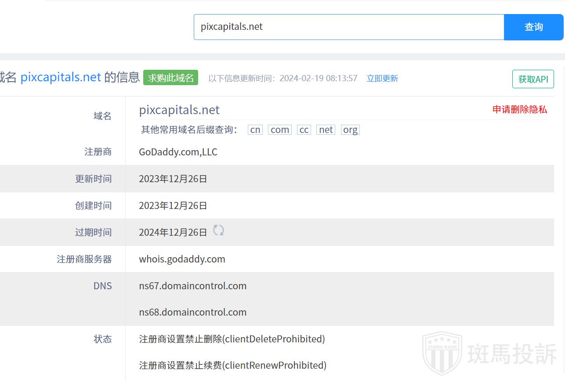Click the red 申请删除隐私 link

pos(520,109)
